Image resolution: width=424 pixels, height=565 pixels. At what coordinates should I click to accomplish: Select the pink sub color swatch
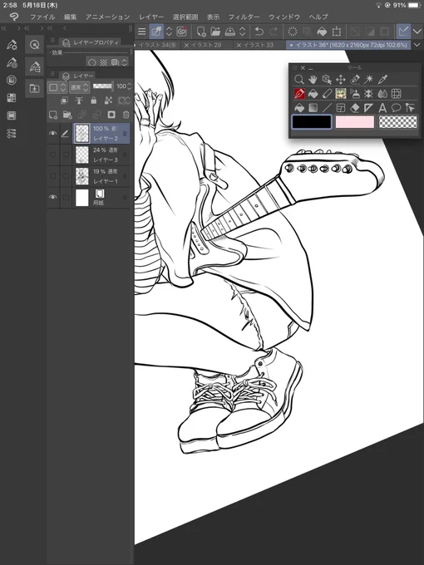tap(355, 122)
